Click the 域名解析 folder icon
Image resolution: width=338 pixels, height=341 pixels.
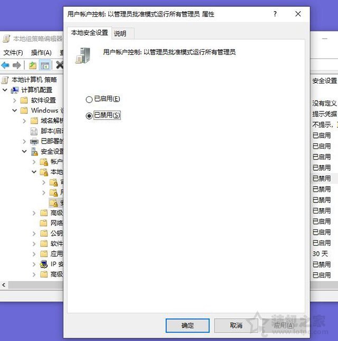[x=34, y=121]
